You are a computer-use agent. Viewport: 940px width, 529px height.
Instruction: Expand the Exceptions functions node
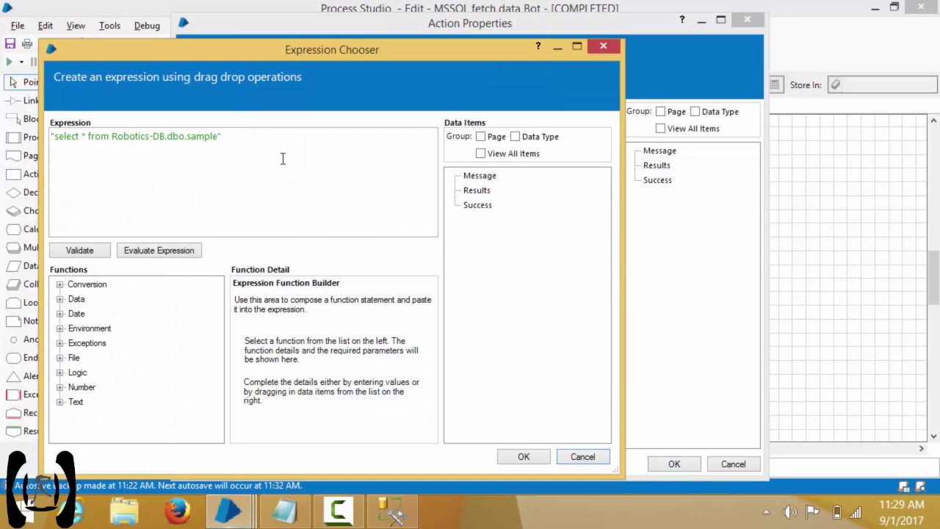pyautogui.click(x=60, y=343)
